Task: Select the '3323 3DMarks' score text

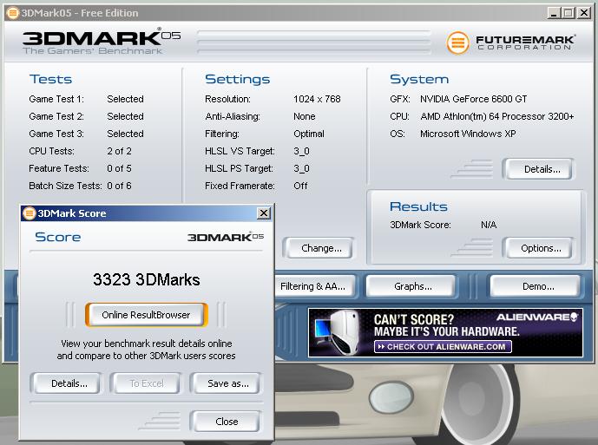Action: (x=147, y=279)
